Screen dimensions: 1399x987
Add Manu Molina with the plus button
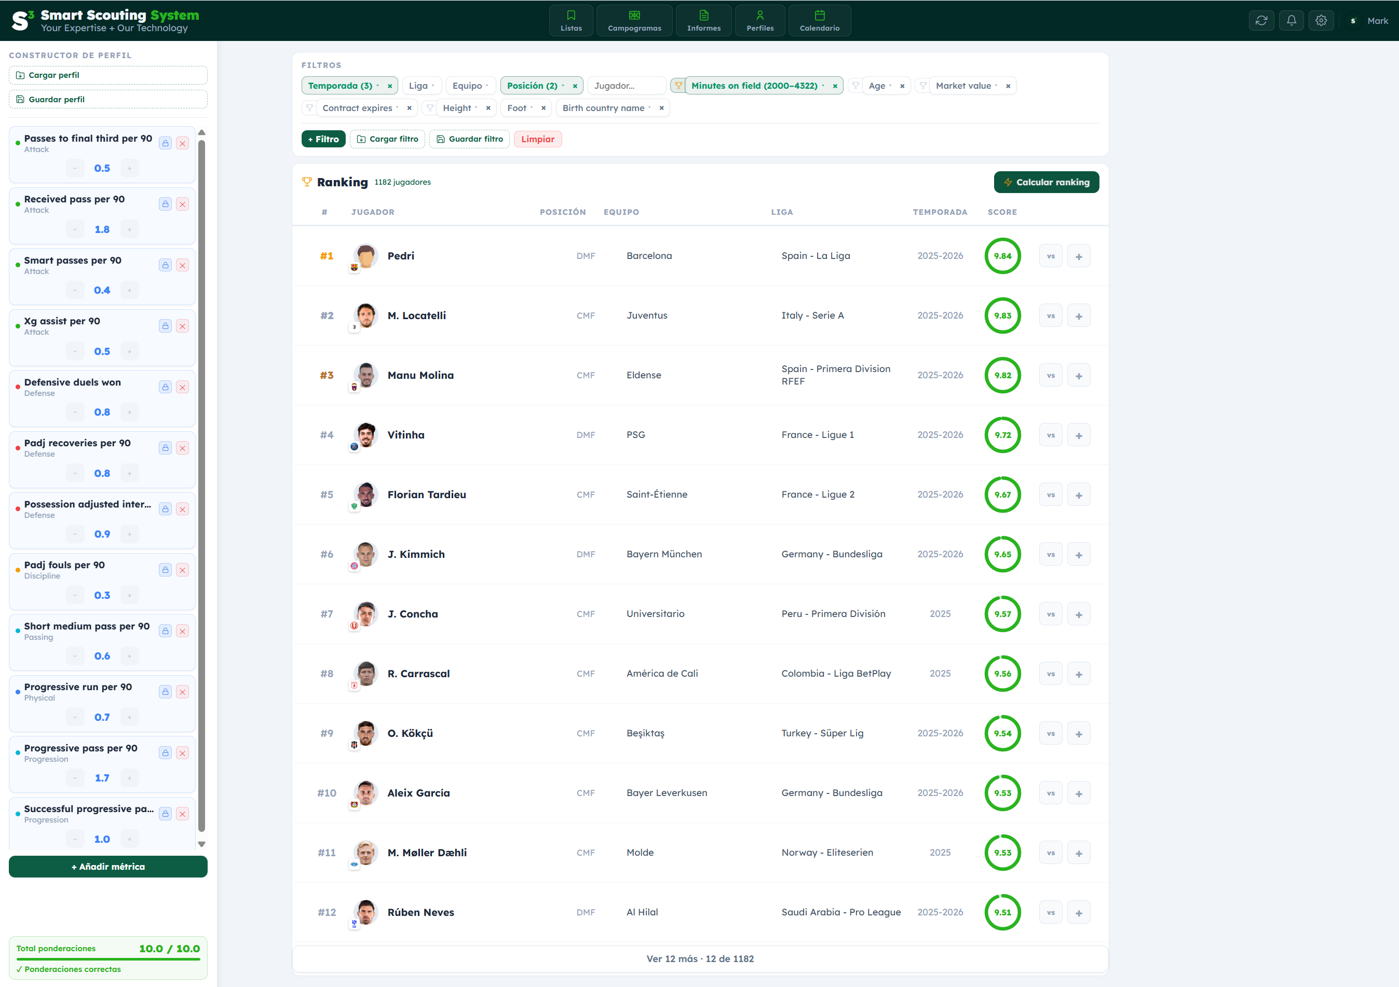[1079, 375]
